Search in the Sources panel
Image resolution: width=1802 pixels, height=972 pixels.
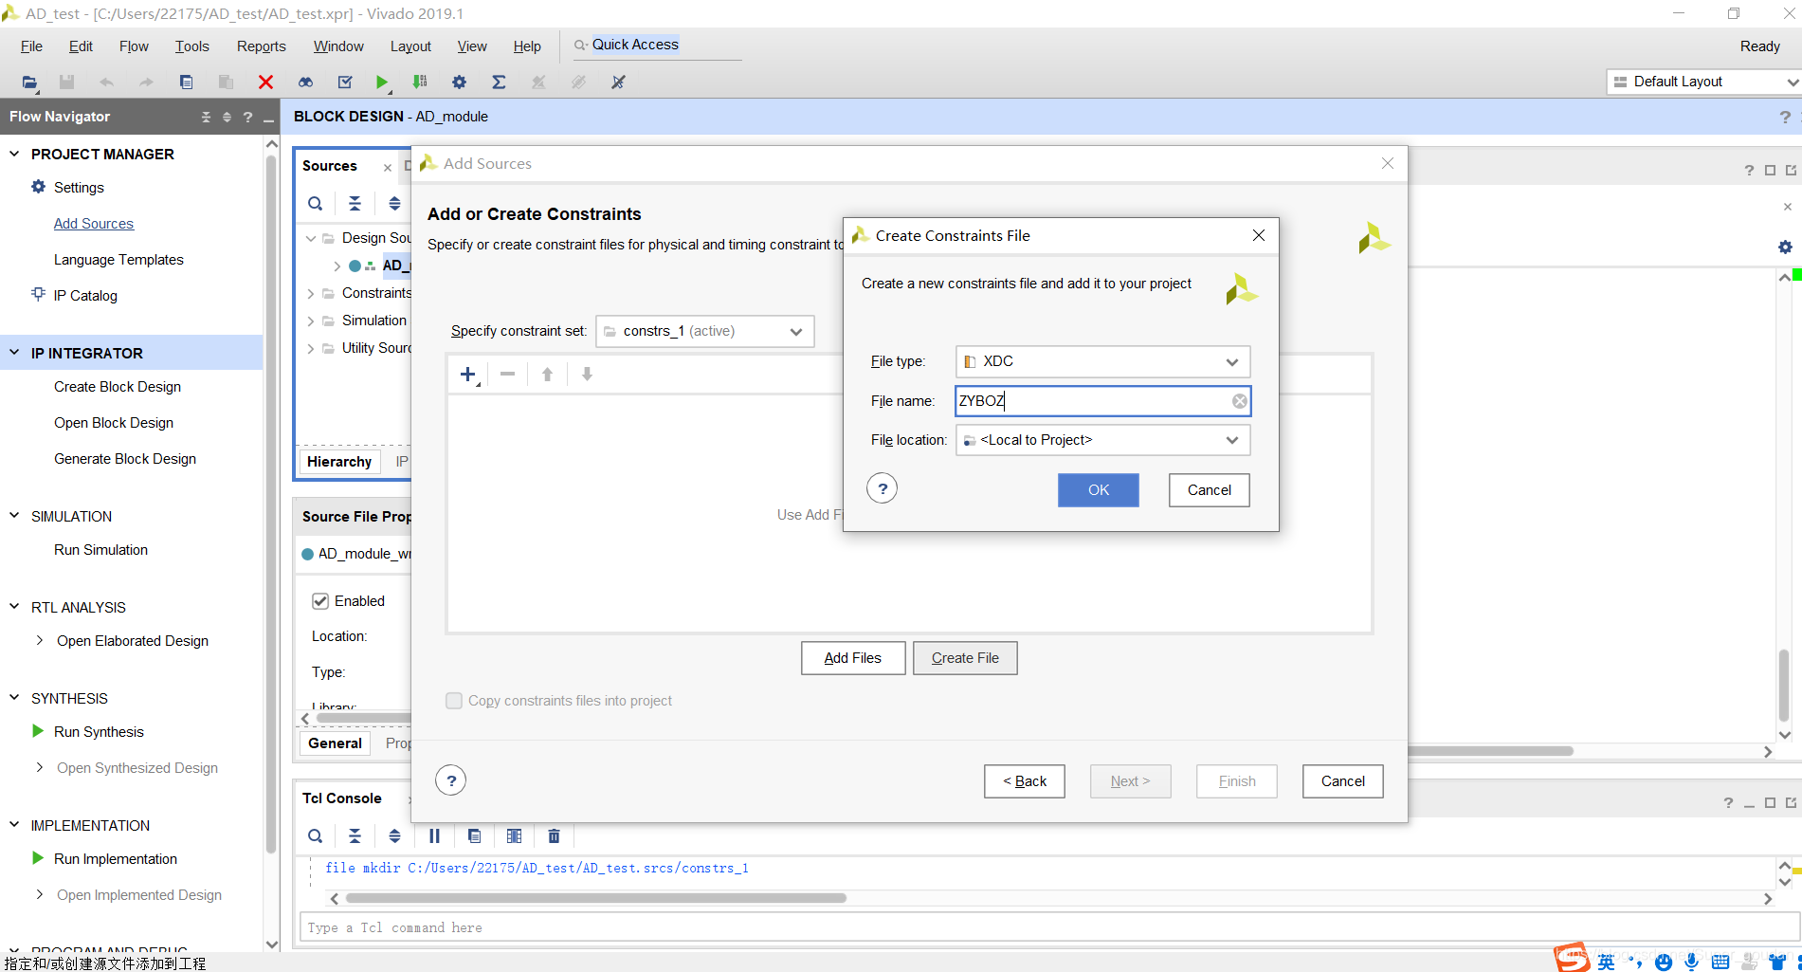coord(315,203)
